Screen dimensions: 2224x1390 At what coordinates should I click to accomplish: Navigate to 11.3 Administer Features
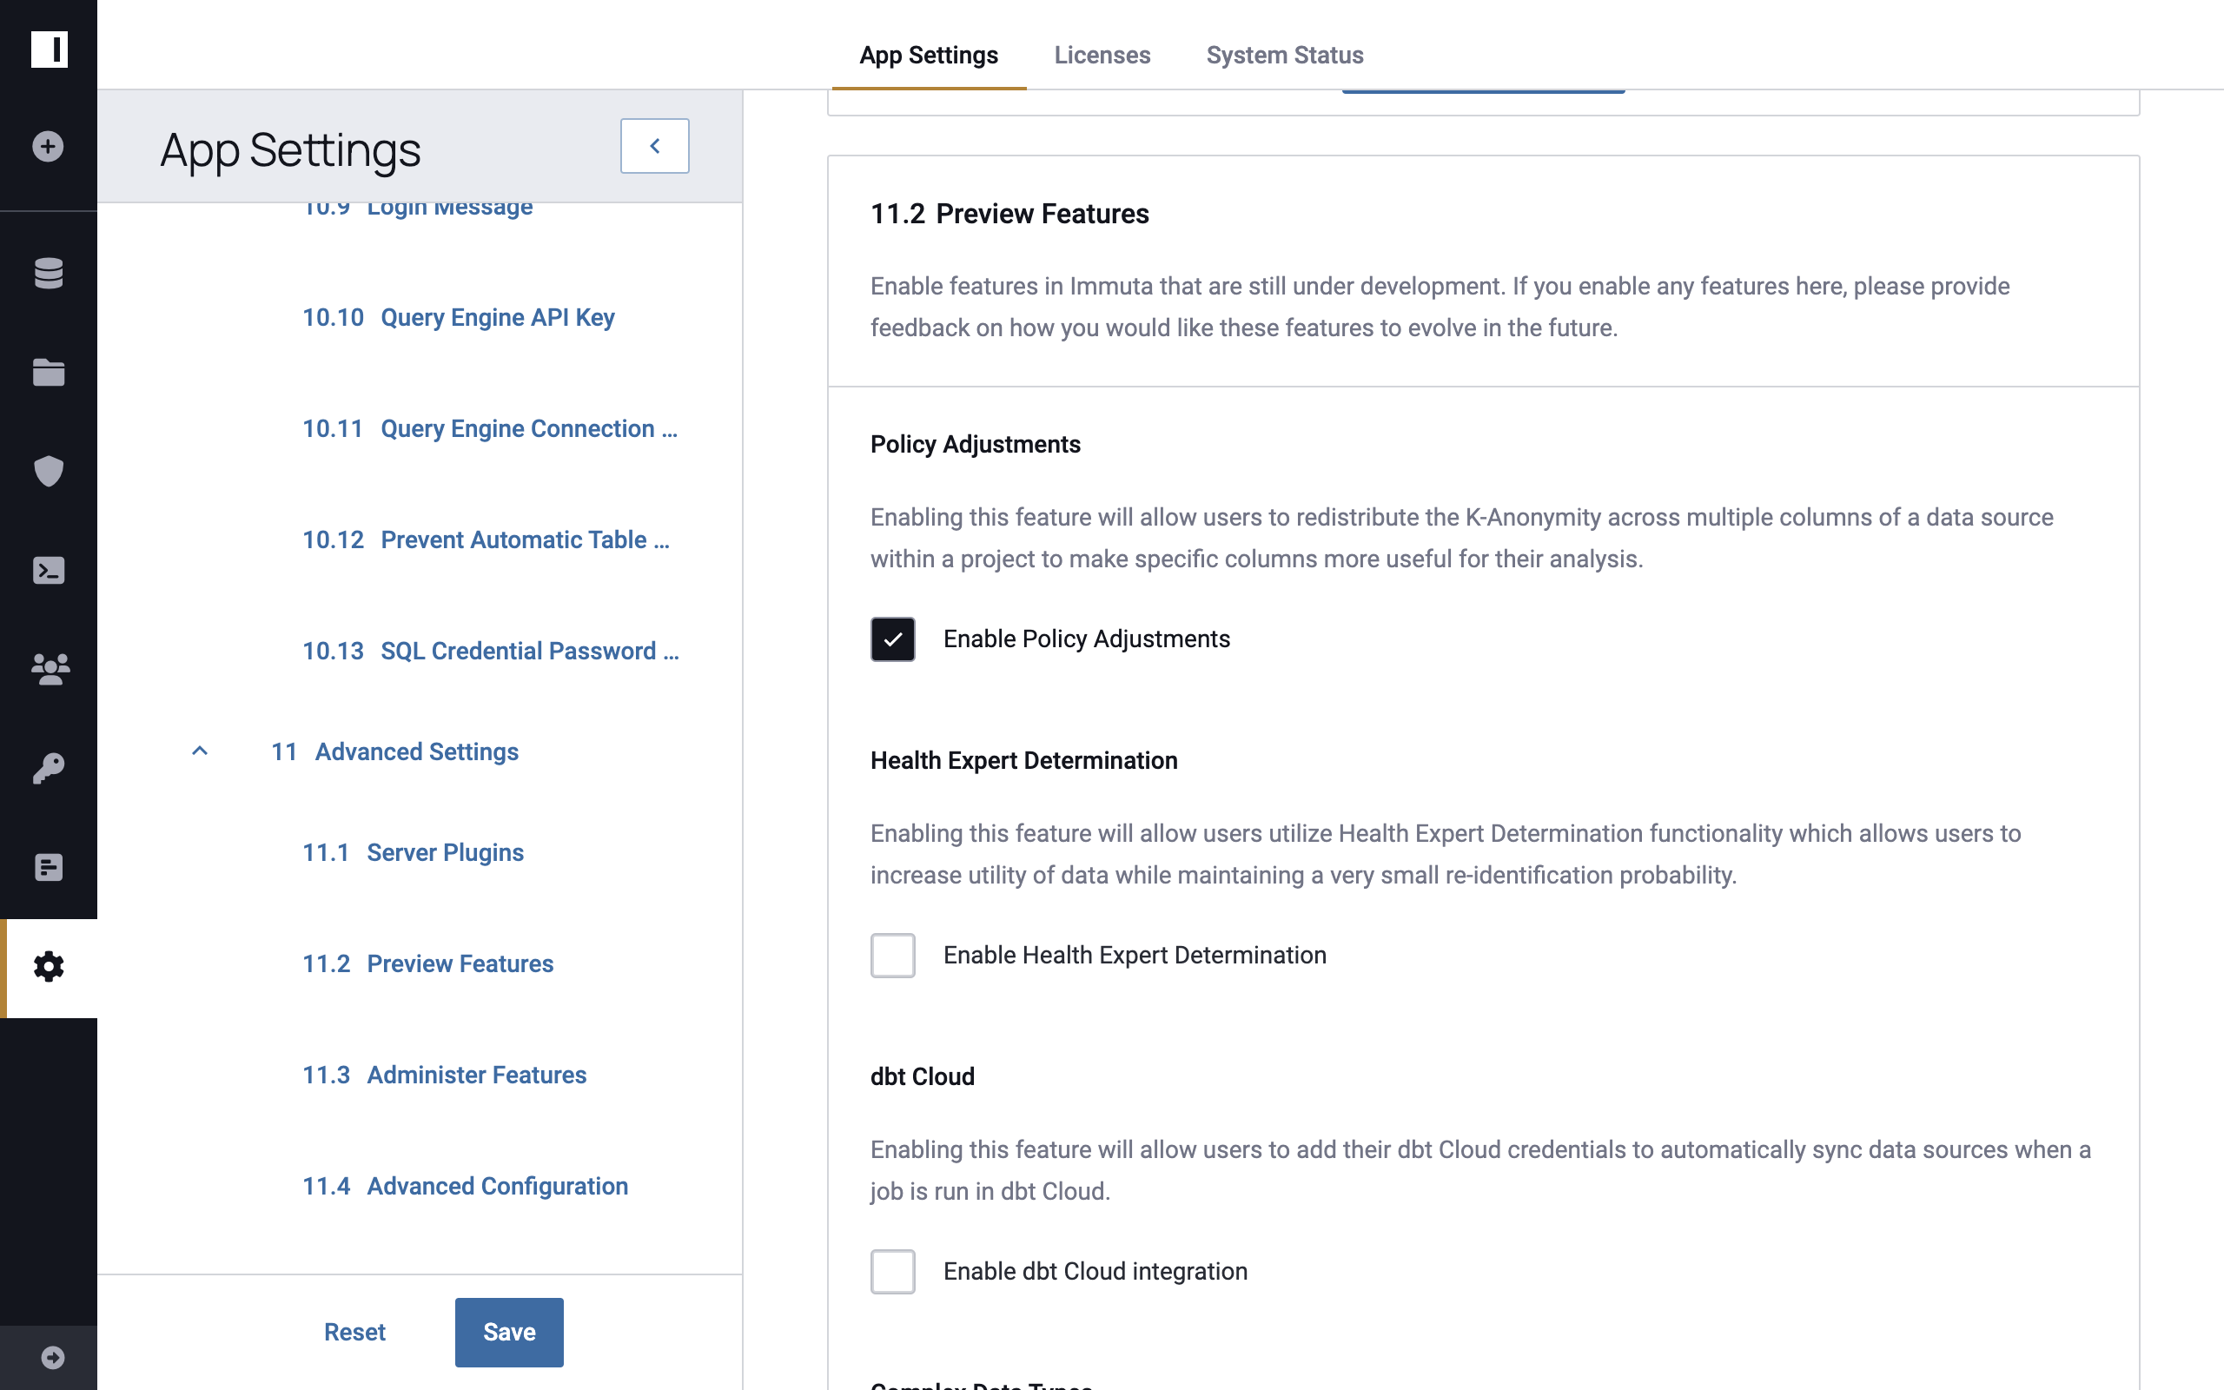(445, 1075)
